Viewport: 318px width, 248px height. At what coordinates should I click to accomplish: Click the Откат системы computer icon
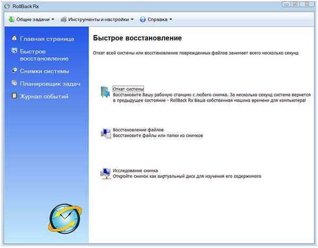pos(105,92)
